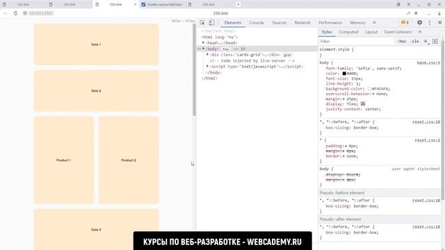The image size is (445, 250).
Task: Toggle the computed styles sidebar pane icon
Action: click(x=435, y=42)
